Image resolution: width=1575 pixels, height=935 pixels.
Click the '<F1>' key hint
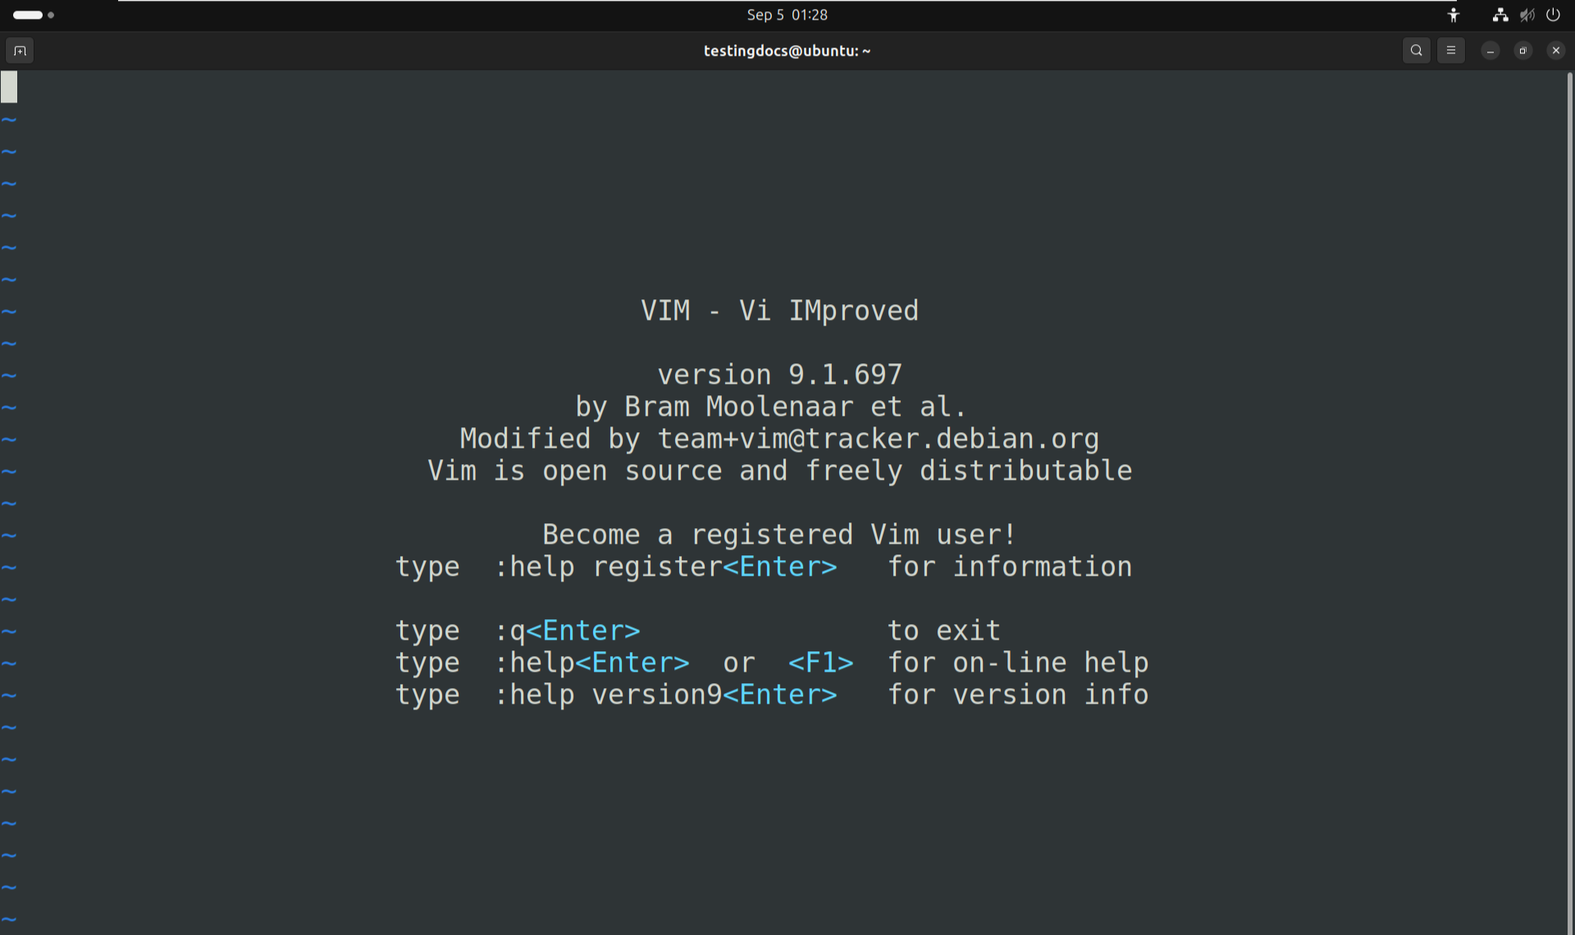(821, 663)
